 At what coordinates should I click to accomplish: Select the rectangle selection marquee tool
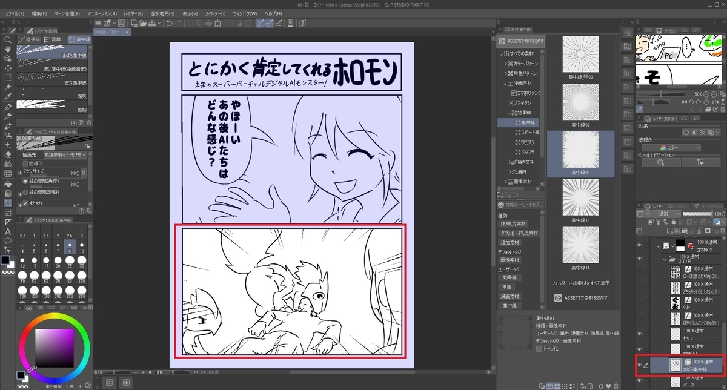8,78
